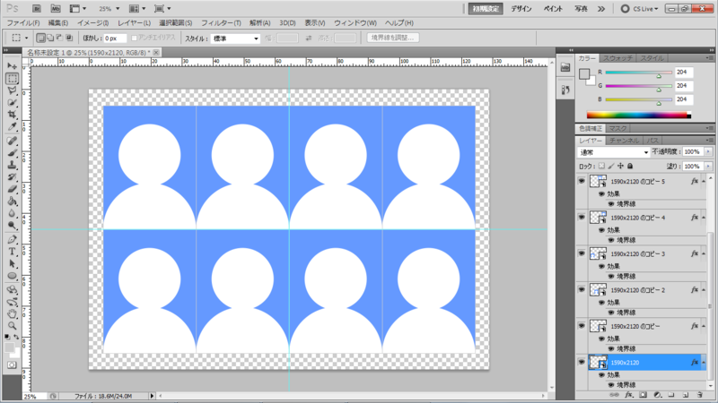The image size is (718, 403).
Task: Switch to the チャンネル tab
Action: [x=623, y=141]
